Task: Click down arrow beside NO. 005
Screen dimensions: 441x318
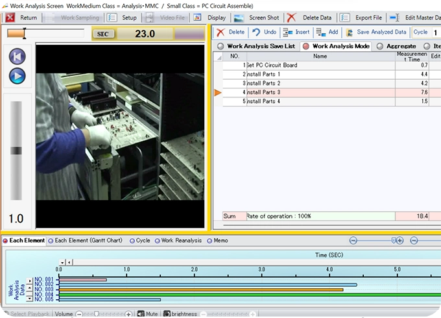Action: click(30, 299)
